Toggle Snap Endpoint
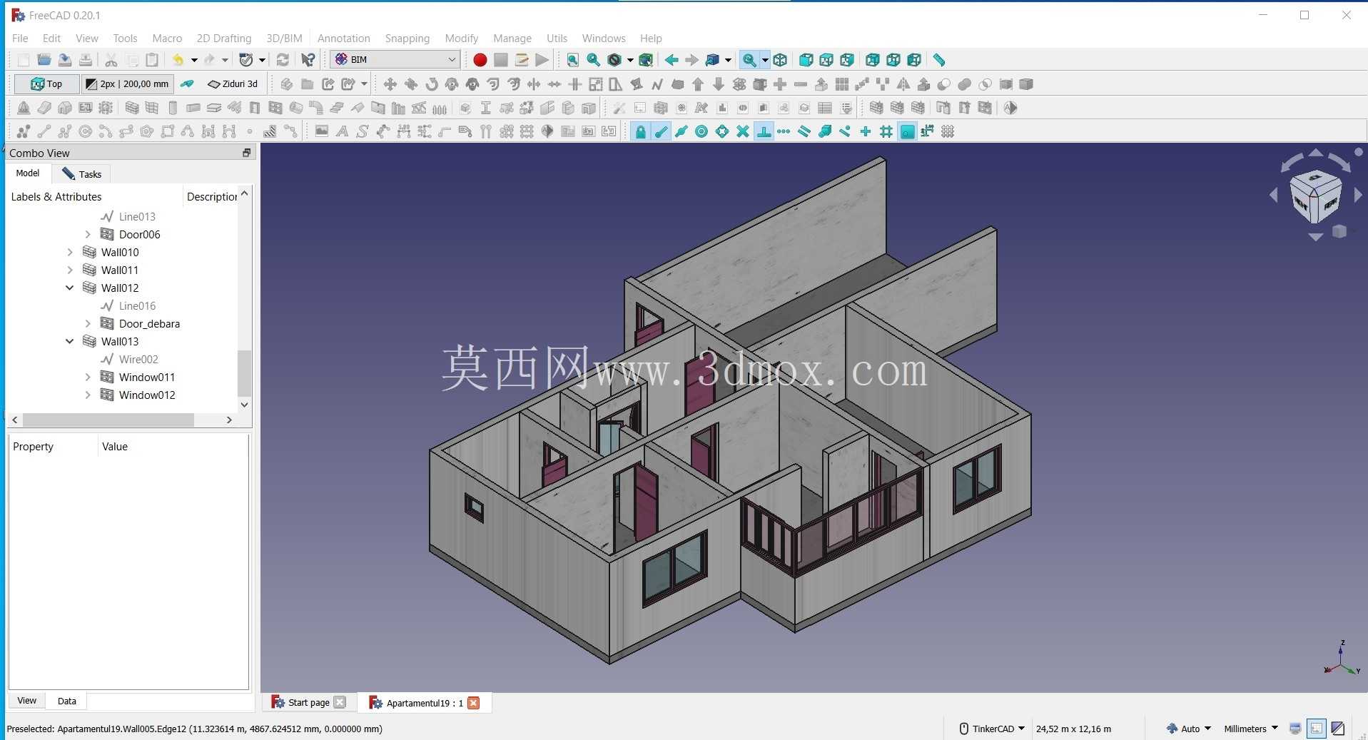This screenshot has height=740, width=1368. tap(661, 131)
